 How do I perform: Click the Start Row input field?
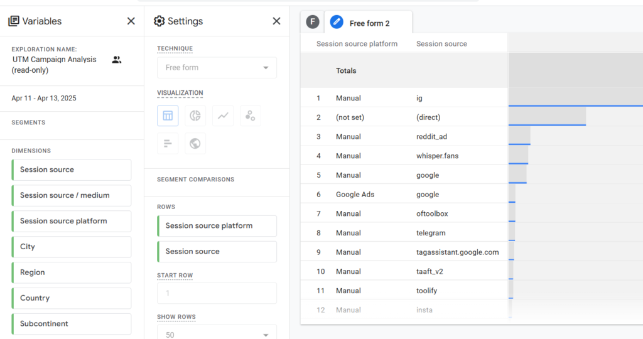217,293
